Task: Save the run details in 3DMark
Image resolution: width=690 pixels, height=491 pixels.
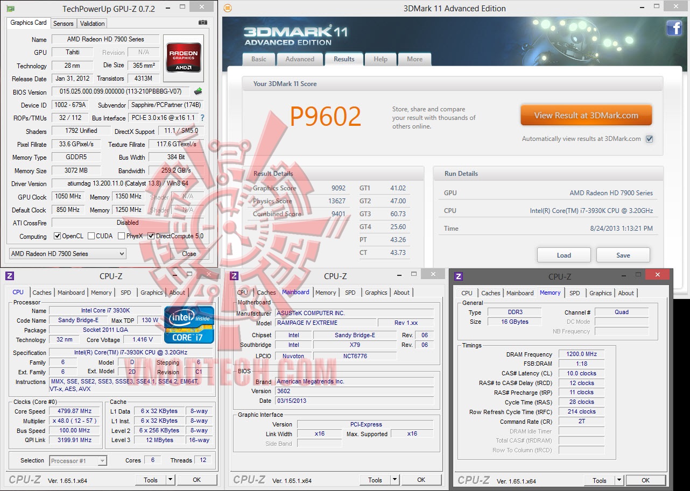Action: [623, 255]
